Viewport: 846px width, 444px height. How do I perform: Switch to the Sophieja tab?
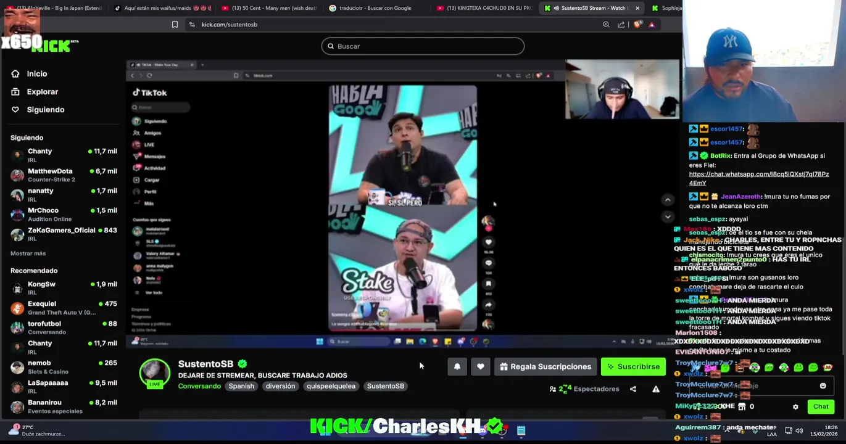[x=666, y=8]
